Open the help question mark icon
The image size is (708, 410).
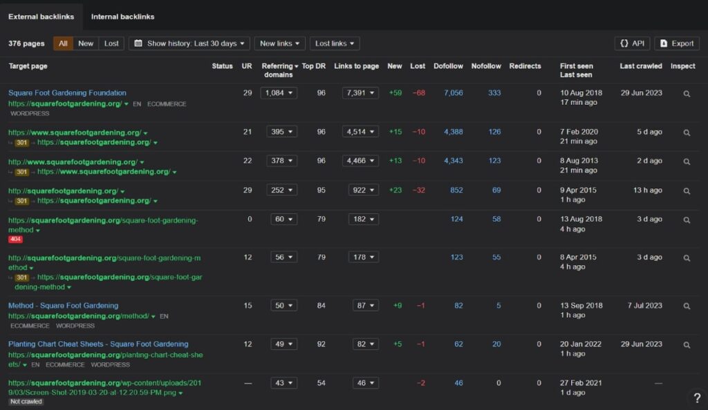click(697, 398)
